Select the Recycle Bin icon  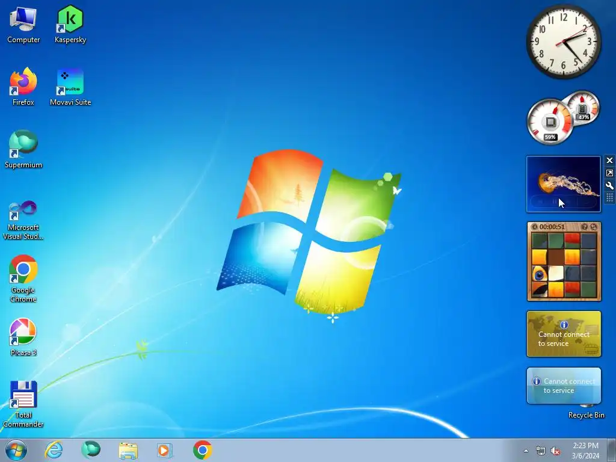[586, 413]
